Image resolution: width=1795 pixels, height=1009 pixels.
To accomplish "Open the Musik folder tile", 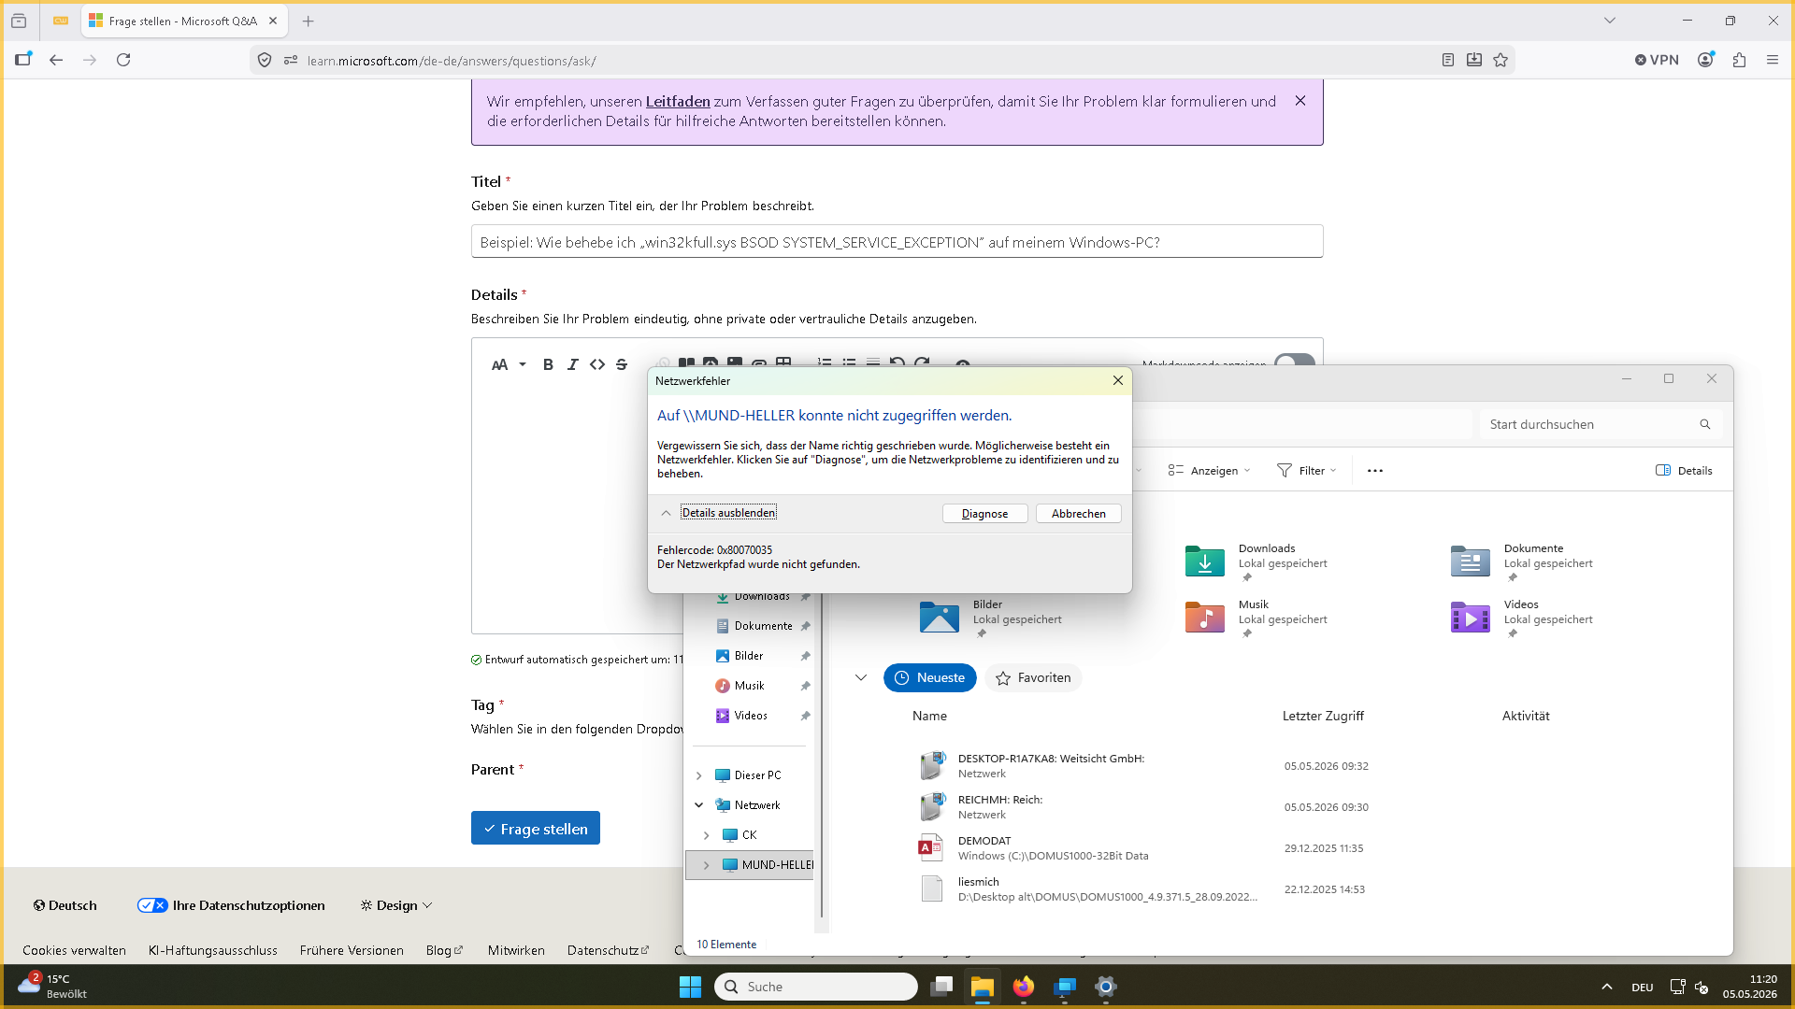I will click(1256, 617).
